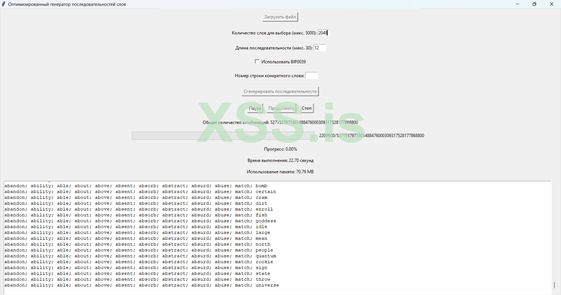This screenshot has width=561, height=295.
Task: Click the word people in output list
Action: pos(264,250)
